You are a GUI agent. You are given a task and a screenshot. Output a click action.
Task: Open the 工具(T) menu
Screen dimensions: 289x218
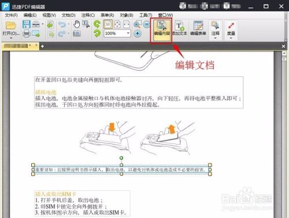pos(146,15)
